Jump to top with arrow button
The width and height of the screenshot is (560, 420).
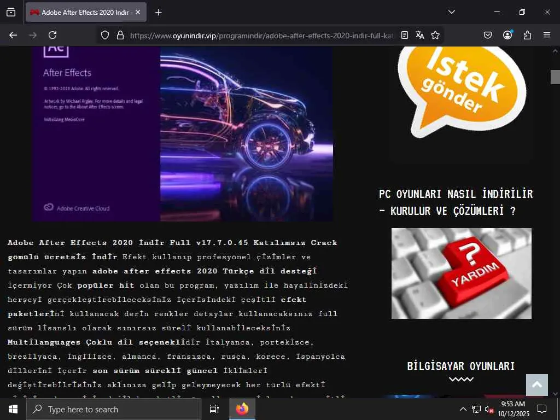click(537, 384)
